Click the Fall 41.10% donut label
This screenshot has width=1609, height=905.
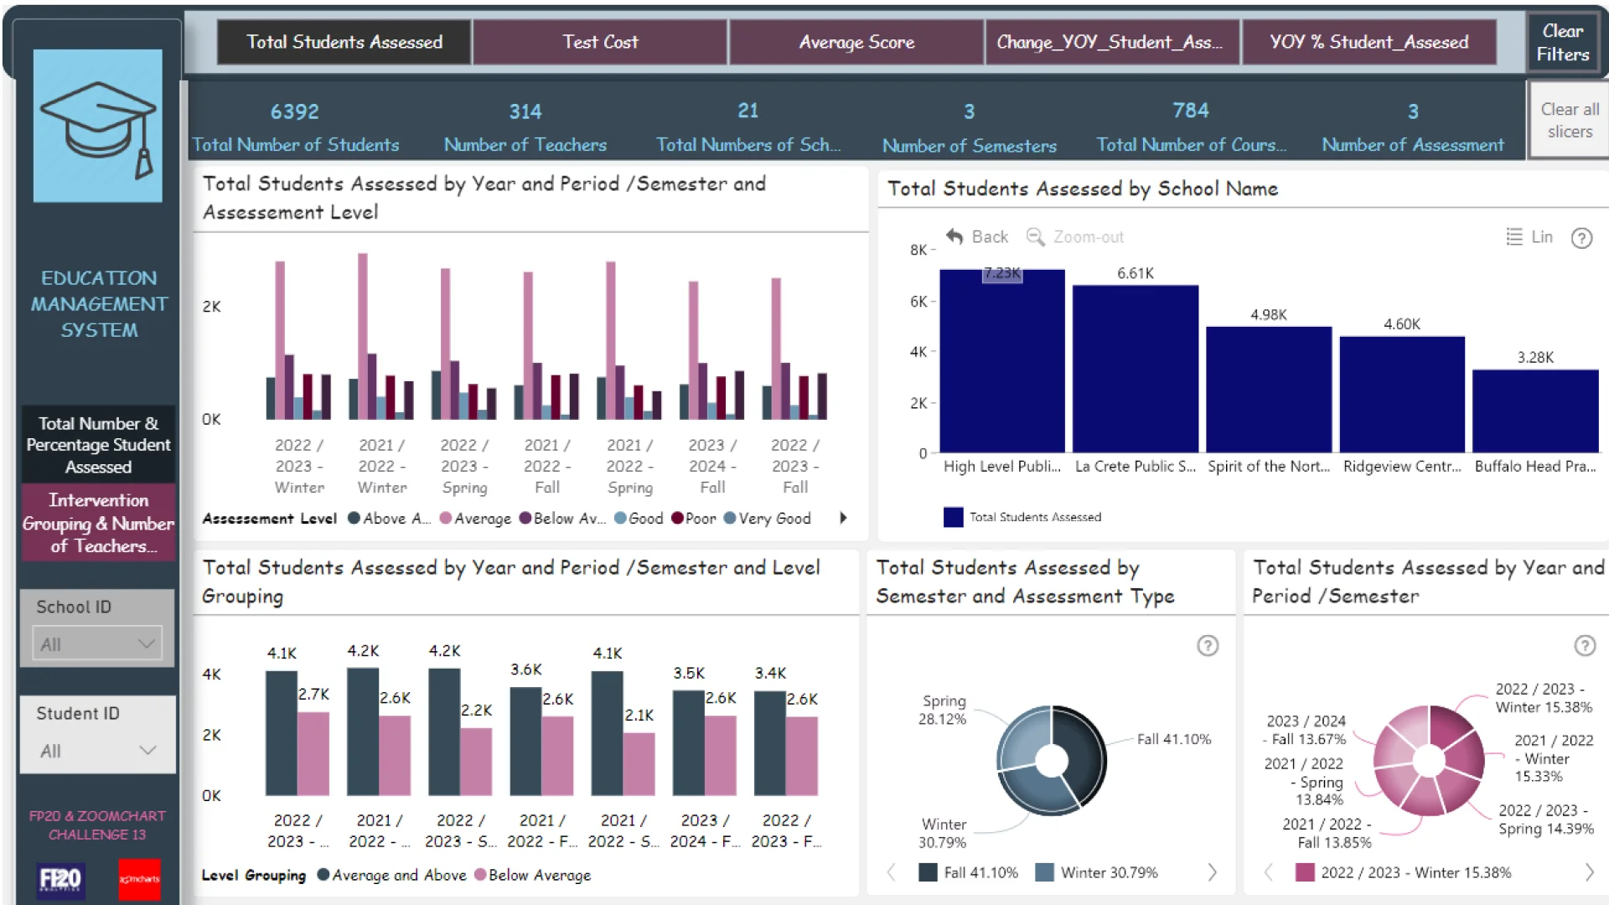point(1173,739)
